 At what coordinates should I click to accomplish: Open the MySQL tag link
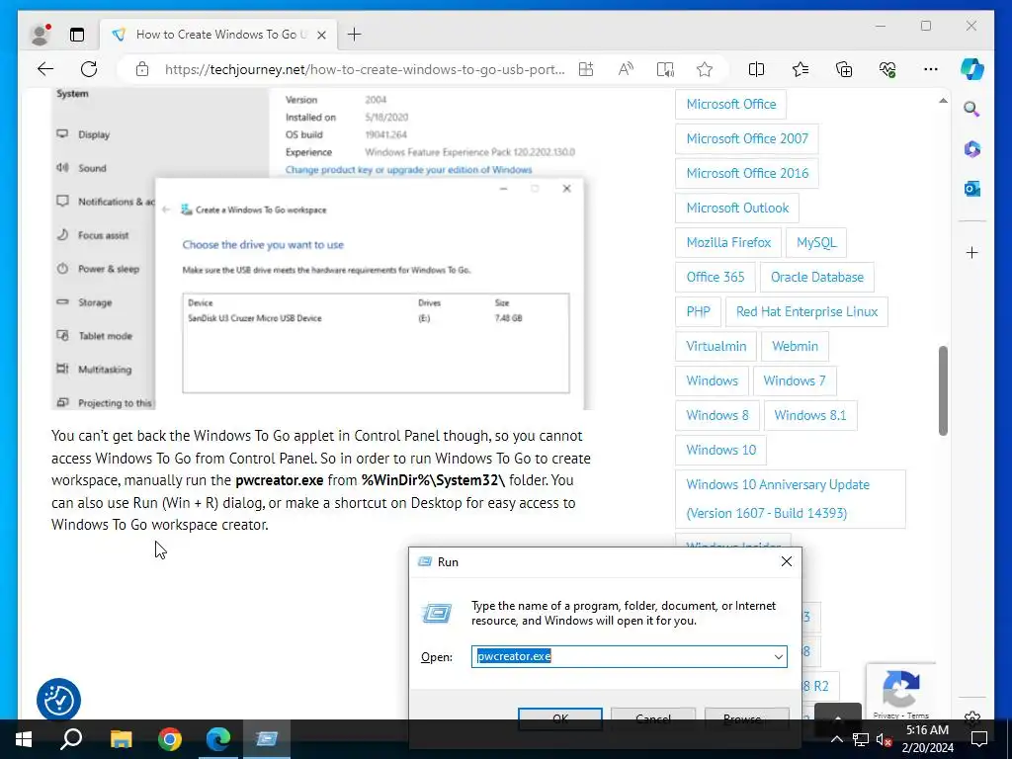pos(815,243)
